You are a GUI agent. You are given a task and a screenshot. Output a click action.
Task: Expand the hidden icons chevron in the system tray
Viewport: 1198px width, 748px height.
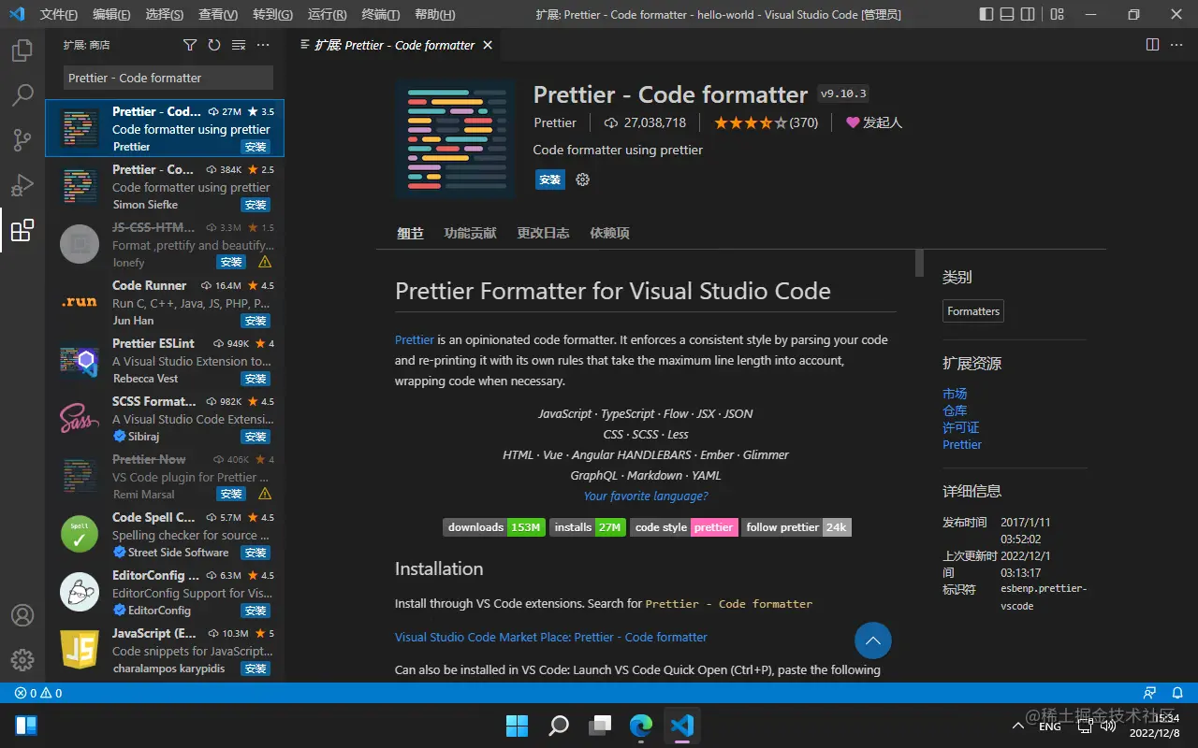point(1018,725)
